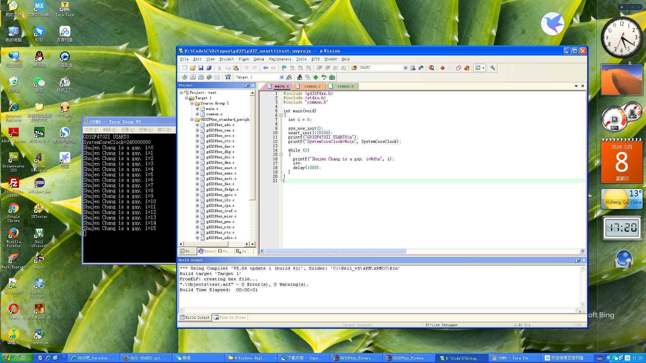Click the Build target icon
646x363 pixels.
tap(193, 77)
